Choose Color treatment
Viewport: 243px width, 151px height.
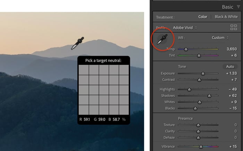point(203,17)
